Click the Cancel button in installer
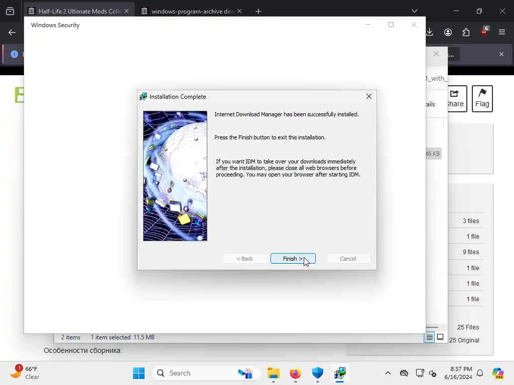The height and width of the screenshot is (385, 514). click(x=348, y=259)
